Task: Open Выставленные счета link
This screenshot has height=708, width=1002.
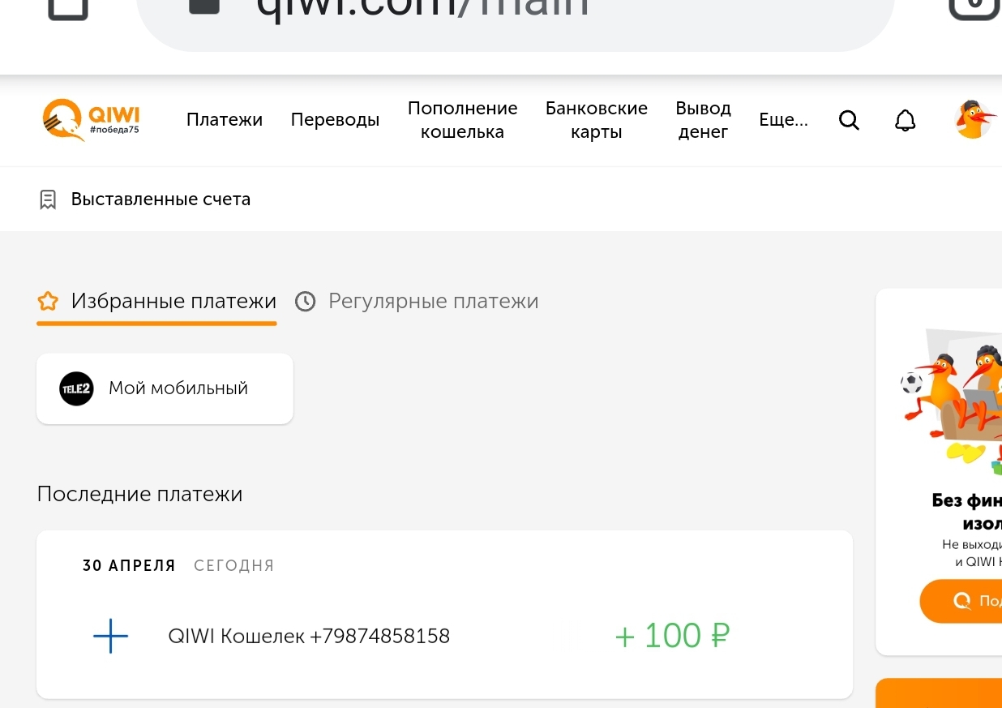Action: click(161, 200)
